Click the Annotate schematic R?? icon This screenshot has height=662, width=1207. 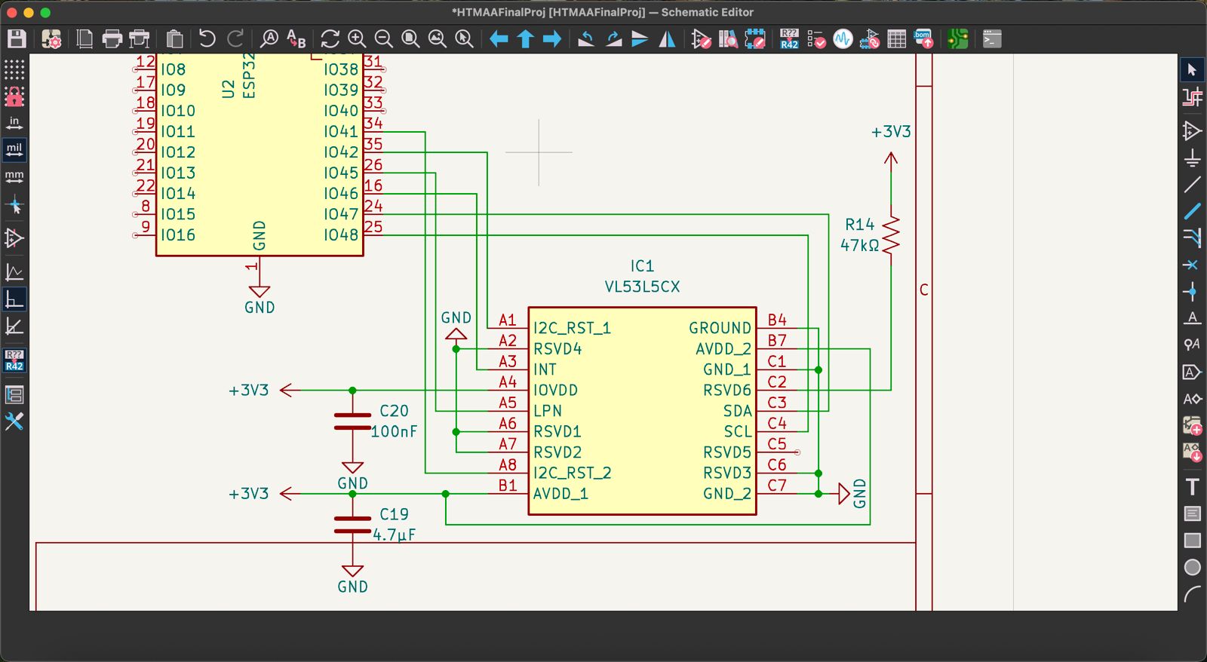click(x=789, y=39)
